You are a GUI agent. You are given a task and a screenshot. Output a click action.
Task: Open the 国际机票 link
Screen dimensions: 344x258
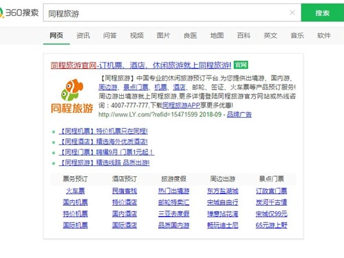(x=75, y=225)
